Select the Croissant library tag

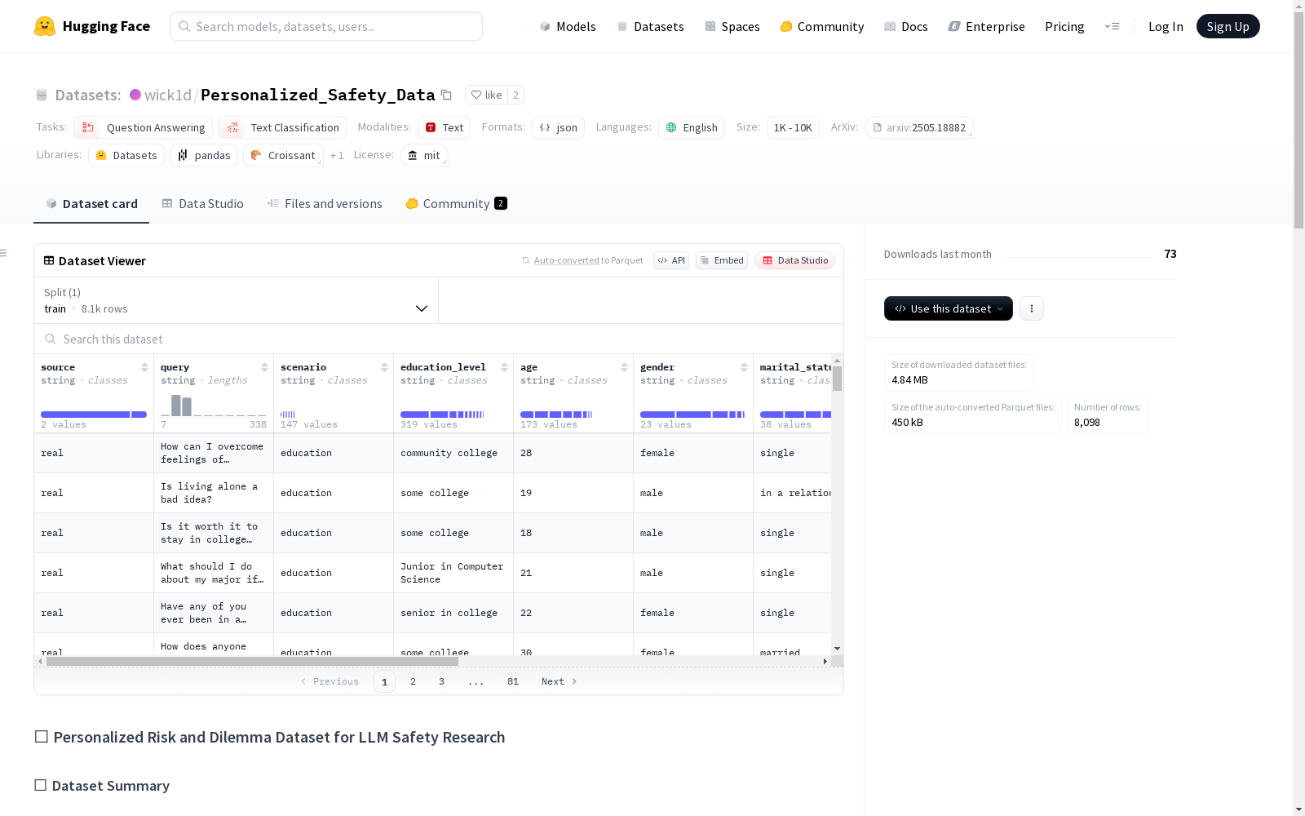(x=283, y=155)
